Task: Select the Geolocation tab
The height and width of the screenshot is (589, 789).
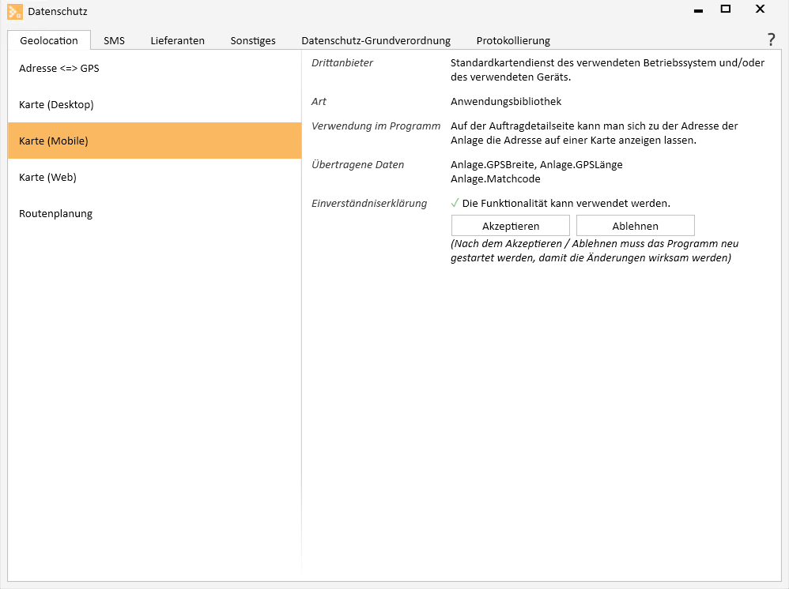Action: click(x=49, y=40)
